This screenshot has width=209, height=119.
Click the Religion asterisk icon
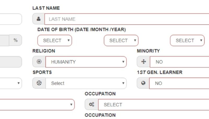39,62
